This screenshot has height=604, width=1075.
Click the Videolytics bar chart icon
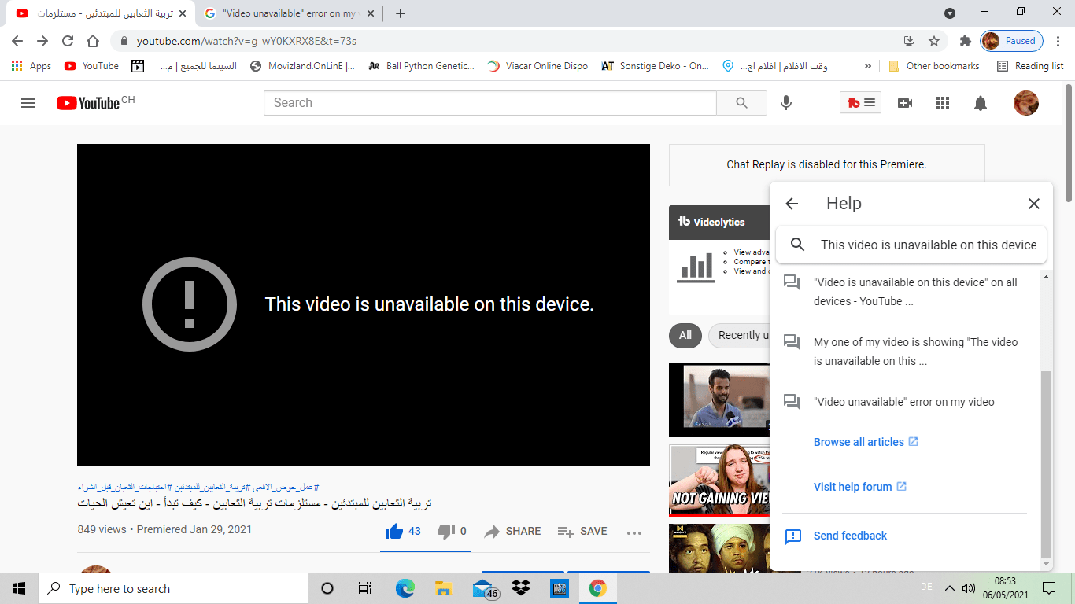697,267
